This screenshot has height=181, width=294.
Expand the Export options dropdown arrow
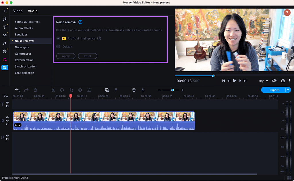(x=288, y=90)
